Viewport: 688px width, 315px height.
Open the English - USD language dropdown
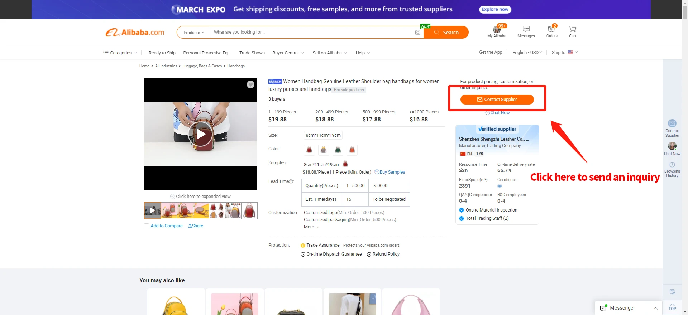click(x=527, y=53)
